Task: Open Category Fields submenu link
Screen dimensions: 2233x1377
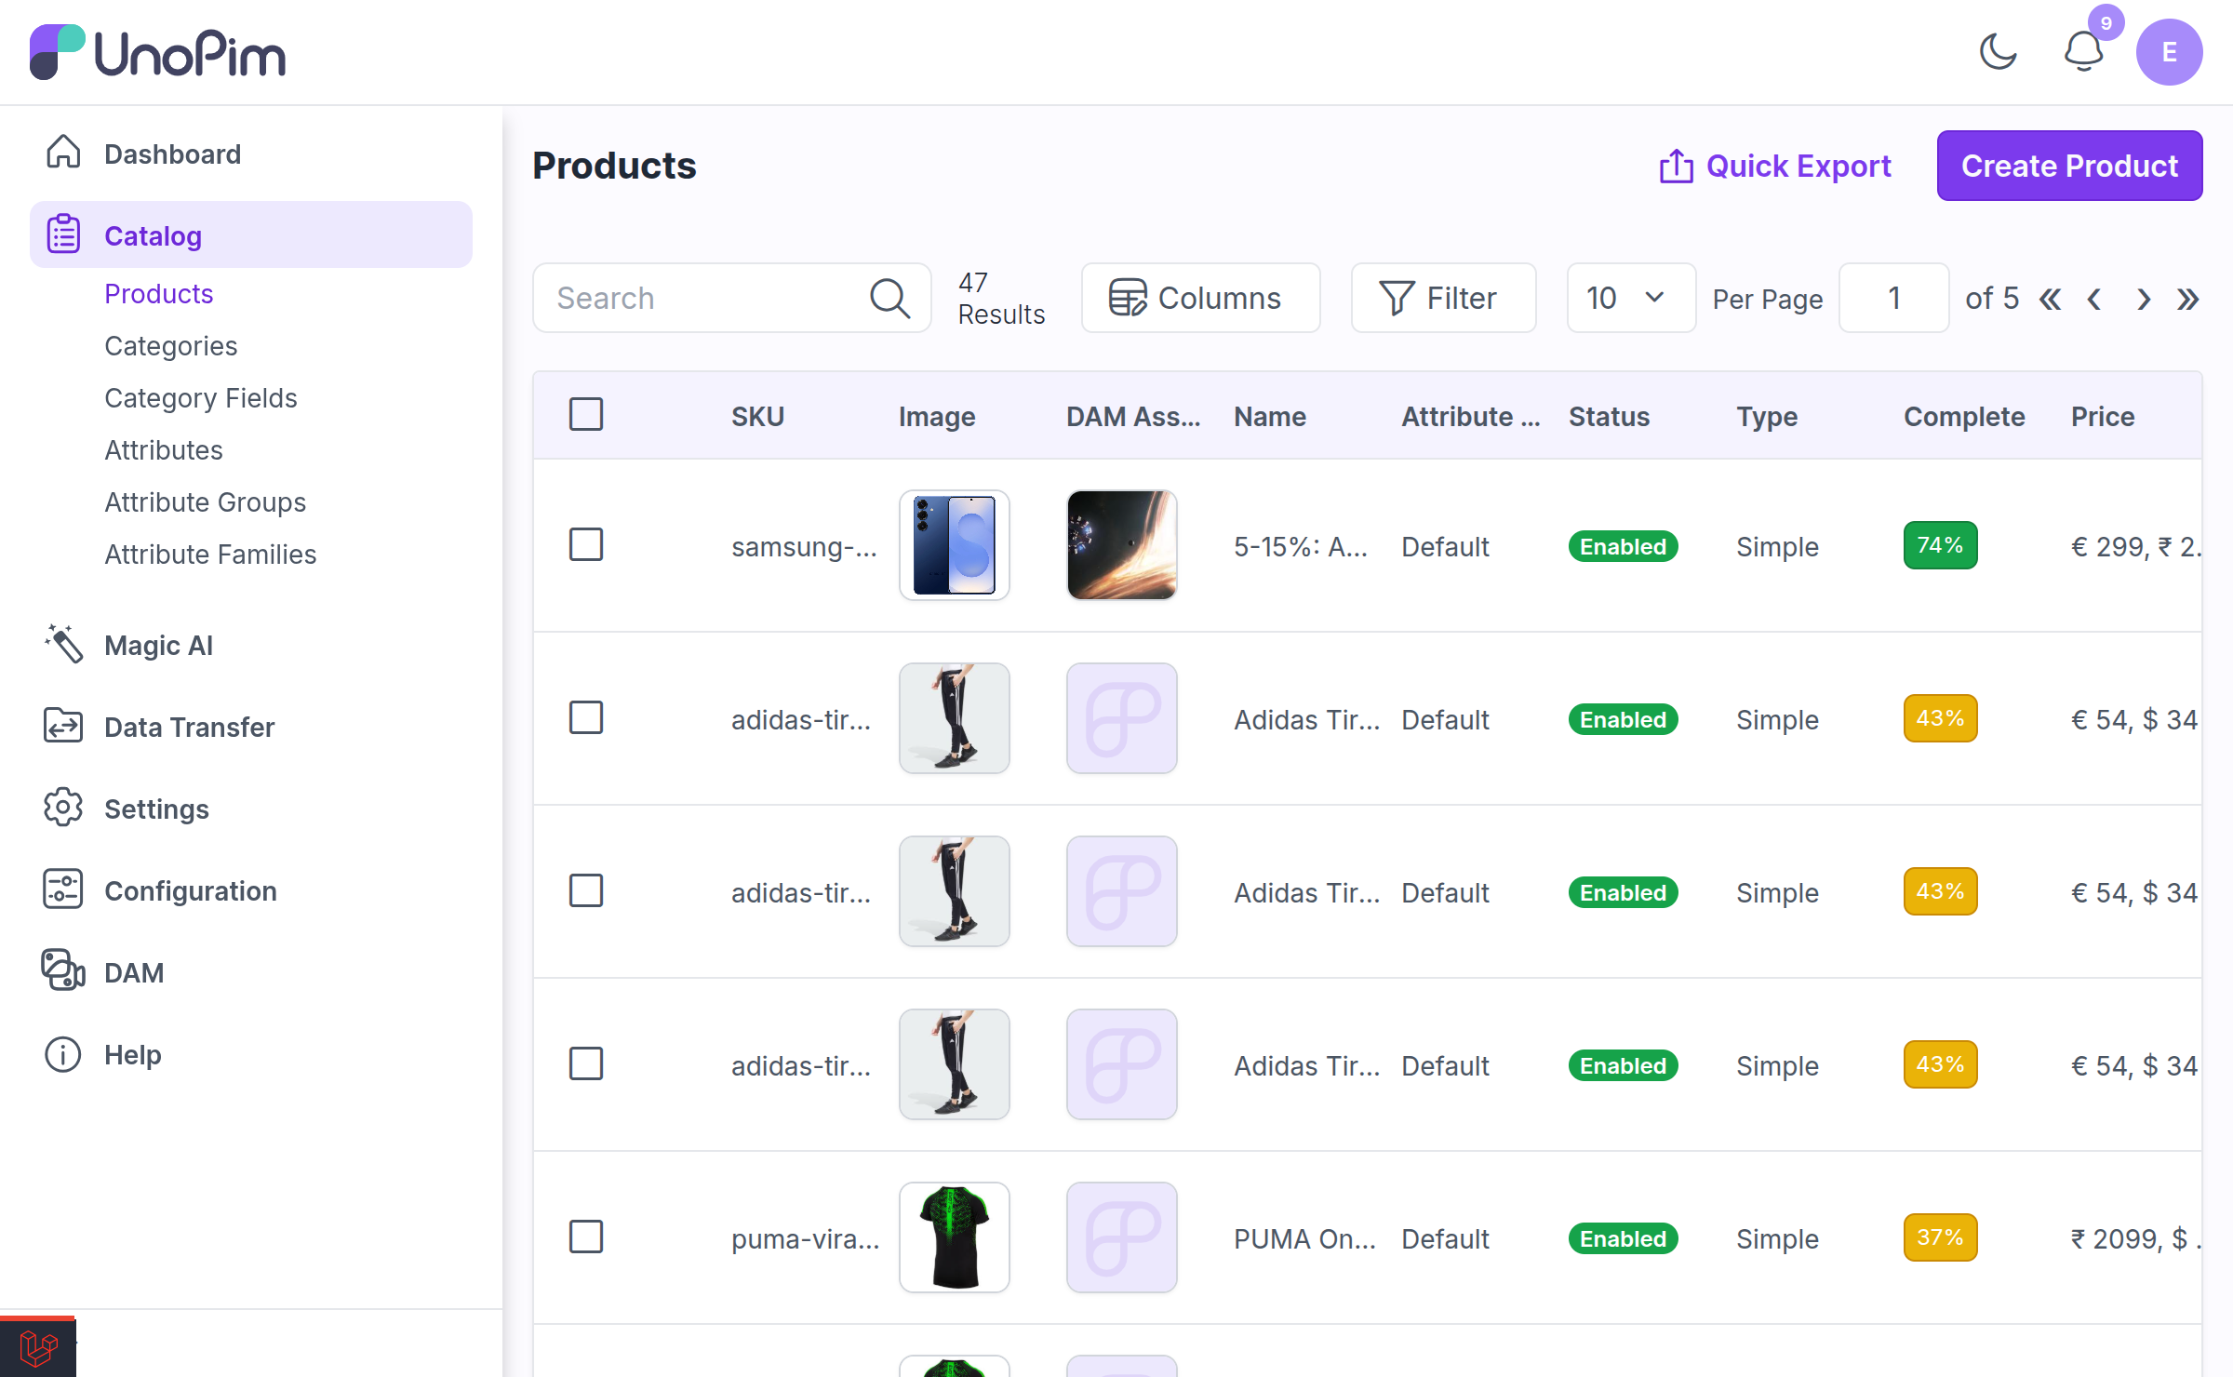Action: [201, 398]
